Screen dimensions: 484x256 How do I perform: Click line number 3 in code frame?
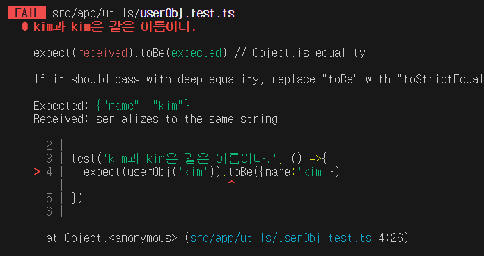click(49, 159)
